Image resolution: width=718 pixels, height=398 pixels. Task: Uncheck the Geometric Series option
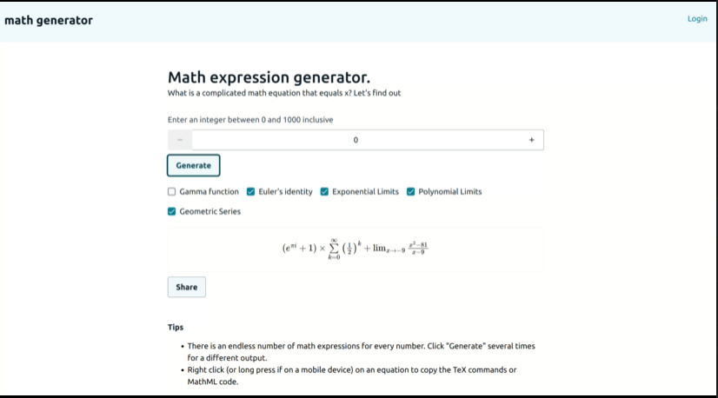tap(172, 211)
